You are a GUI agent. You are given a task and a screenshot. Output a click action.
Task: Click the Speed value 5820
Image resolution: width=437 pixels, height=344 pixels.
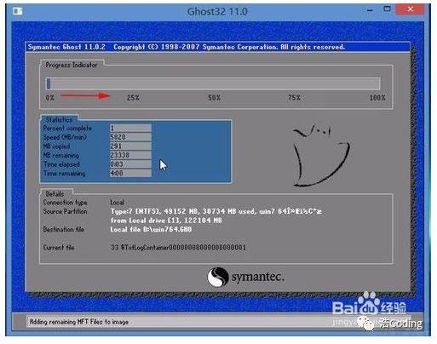click(x=130, y=137)
